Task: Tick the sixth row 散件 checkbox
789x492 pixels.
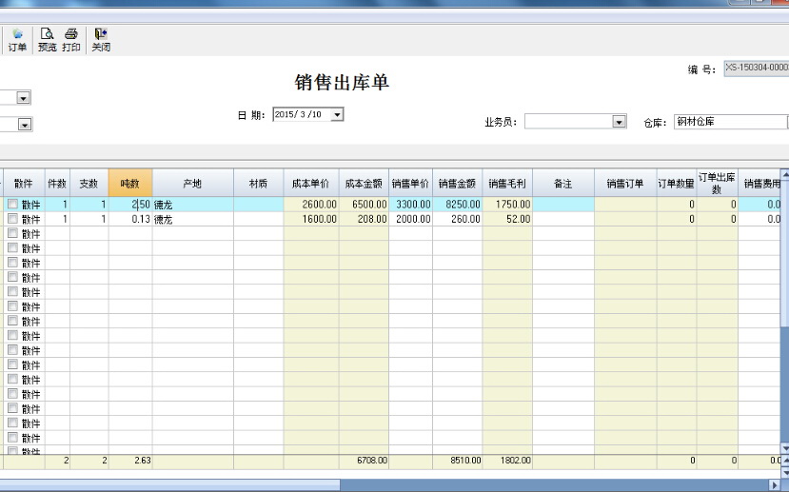Action: (12, 277)
